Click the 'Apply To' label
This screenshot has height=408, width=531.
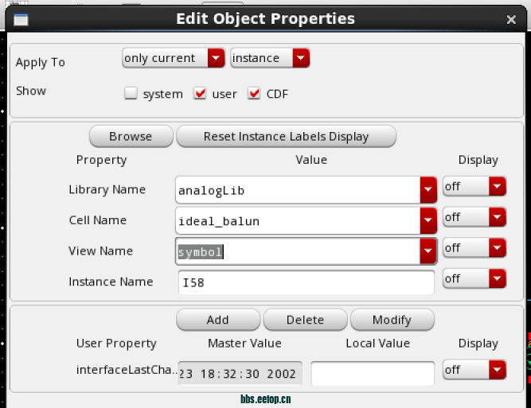(41, 63)
